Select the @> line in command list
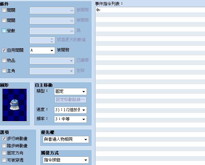 tap(150, 10)
